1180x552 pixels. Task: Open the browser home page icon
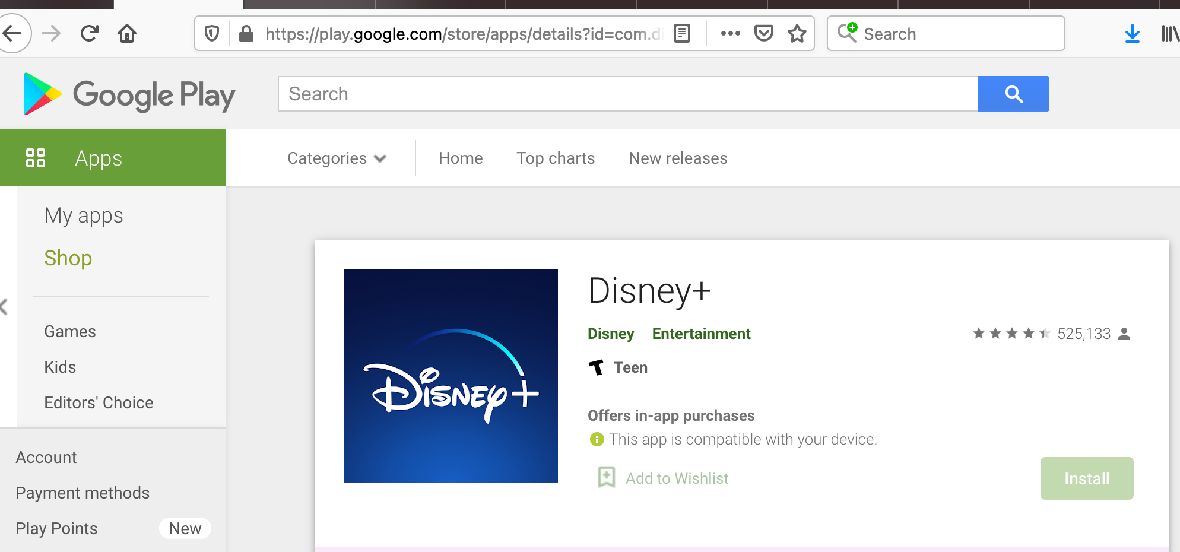tap(127, 33)
